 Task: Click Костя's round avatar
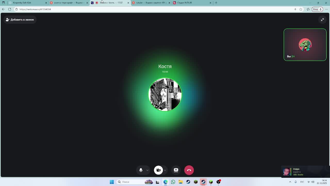click(165, 94)
